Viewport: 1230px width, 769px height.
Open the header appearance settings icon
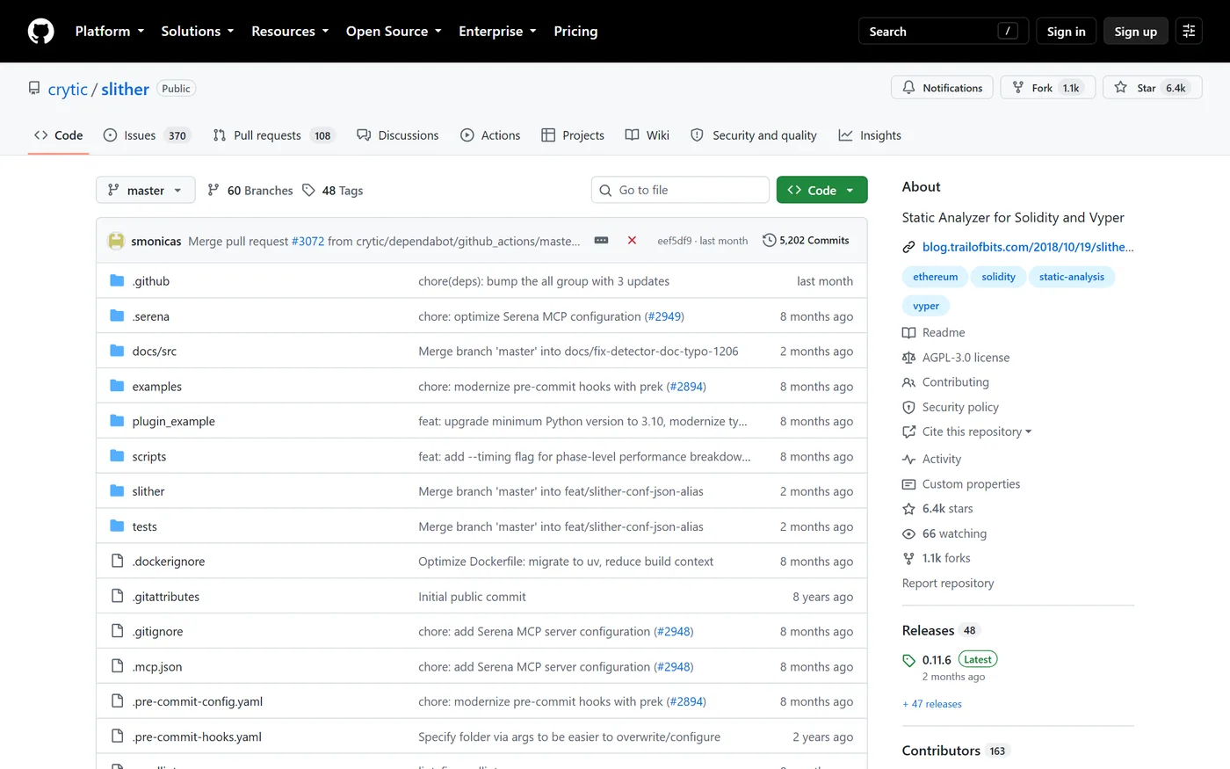coord(1189,31)
